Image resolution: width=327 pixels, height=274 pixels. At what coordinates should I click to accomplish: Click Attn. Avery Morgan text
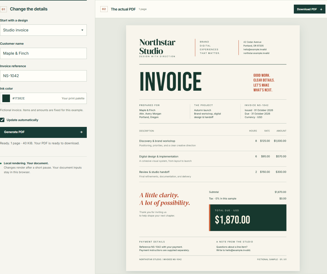150,114
